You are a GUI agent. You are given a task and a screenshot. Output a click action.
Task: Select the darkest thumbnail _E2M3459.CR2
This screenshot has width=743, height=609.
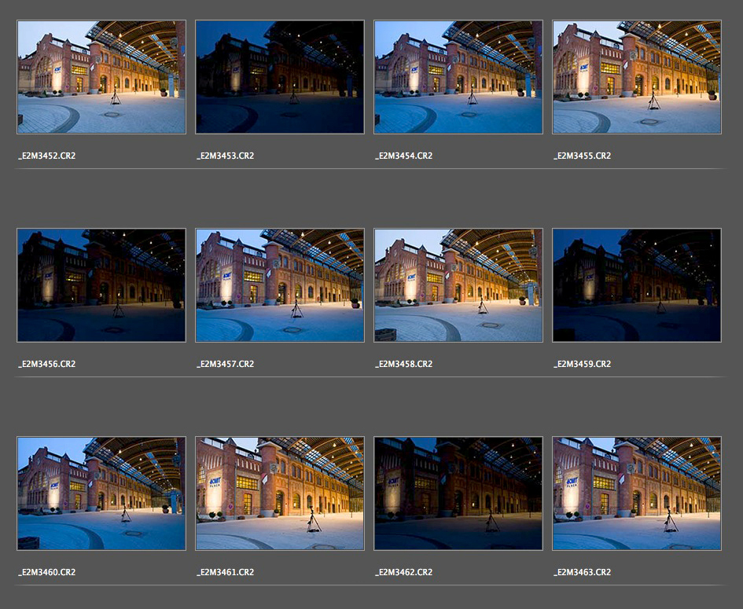tap(637, 285)
